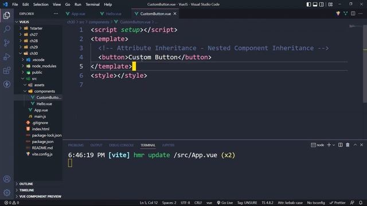Run Prettier from status bar

click(338, 203)
